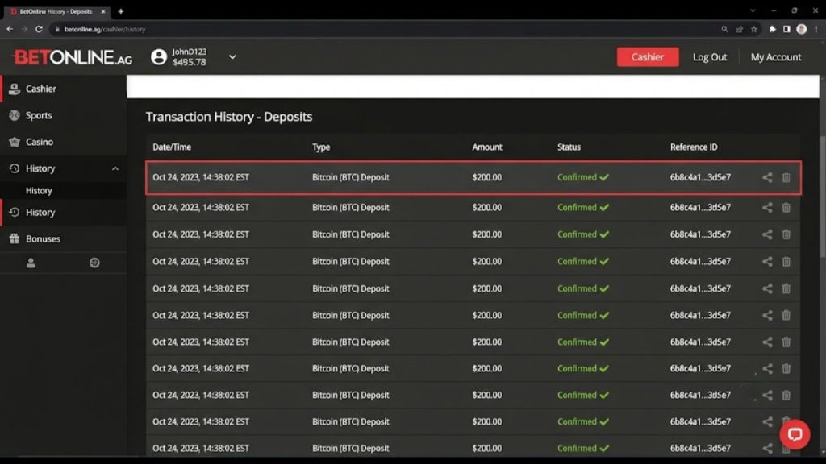Expand the account dropdown chevron next to balance
The width and height of the screenshot is (826, 464).
click(x=232, y=57)
